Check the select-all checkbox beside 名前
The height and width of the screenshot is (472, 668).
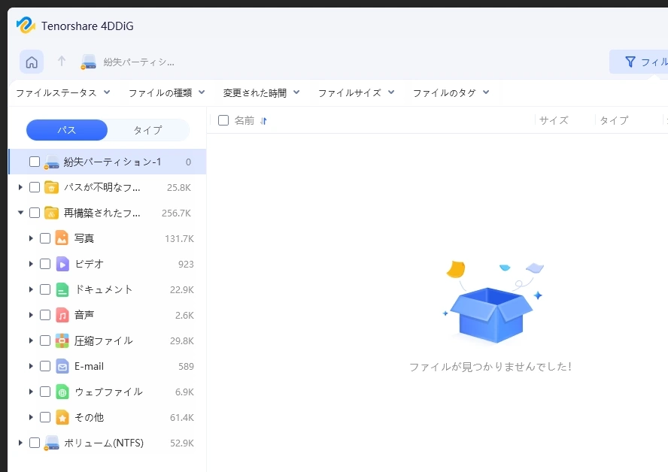coord(222,120)
